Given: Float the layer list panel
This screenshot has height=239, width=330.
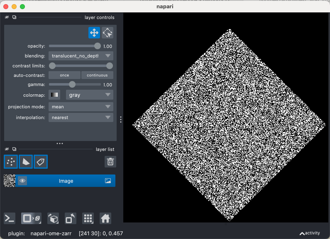Looking at the screenshot, I should point(14,149).
